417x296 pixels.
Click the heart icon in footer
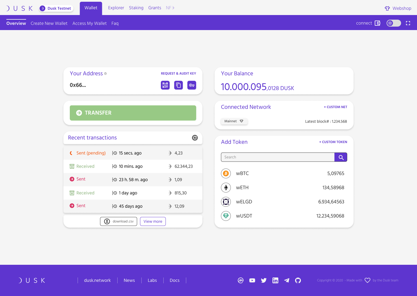[x=367, y=280]
